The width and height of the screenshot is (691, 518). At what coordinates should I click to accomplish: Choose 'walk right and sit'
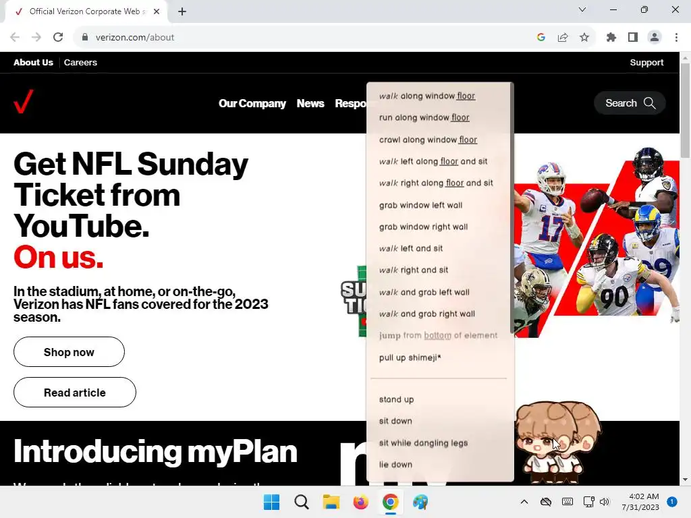414,270
